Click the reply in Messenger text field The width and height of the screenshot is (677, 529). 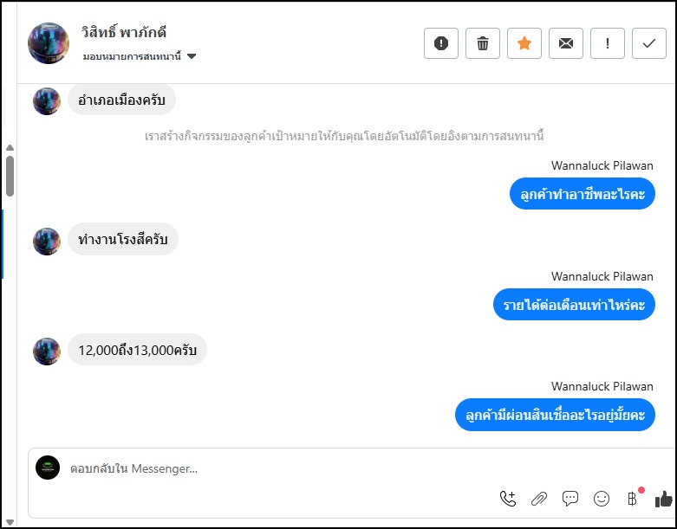[260, 468]
